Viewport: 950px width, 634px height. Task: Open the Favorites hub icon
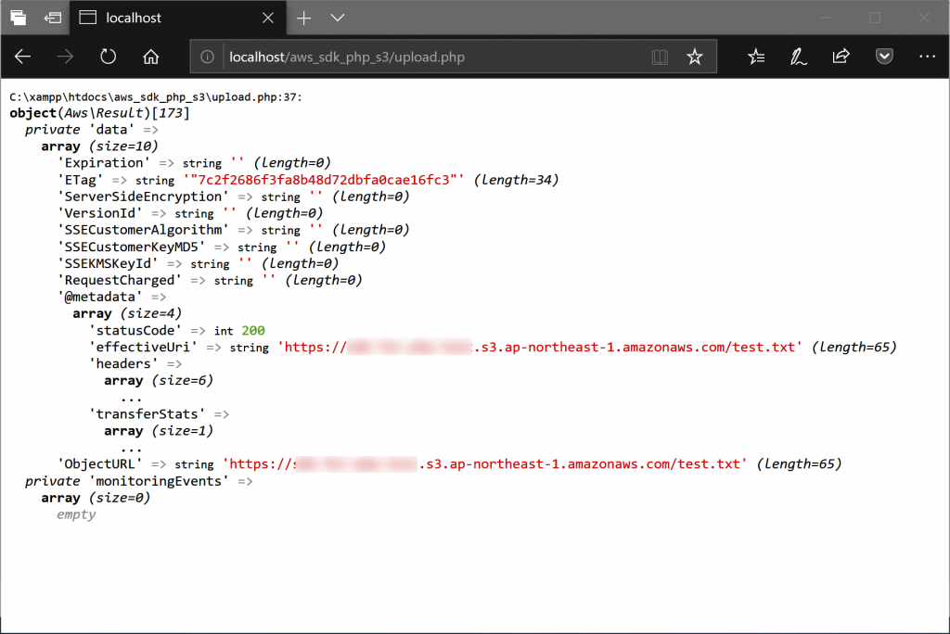coord(756,57)
